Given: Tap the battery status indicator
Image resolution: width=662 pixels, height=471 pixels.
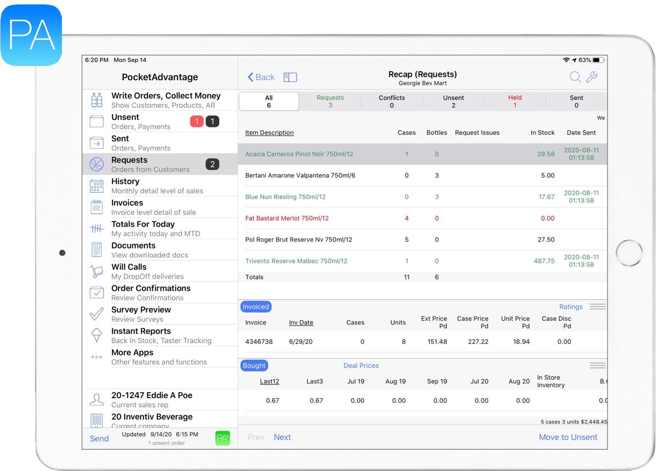Looking at the screenshot, I should tap(598, 60).
